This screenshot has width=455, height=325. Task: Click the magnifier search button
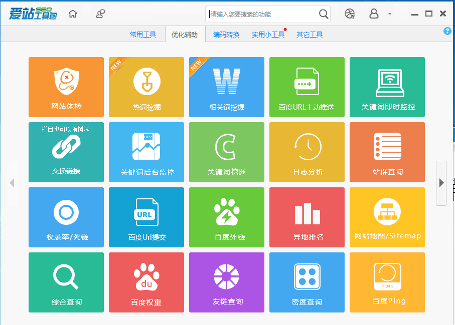(x=324, y=14)
